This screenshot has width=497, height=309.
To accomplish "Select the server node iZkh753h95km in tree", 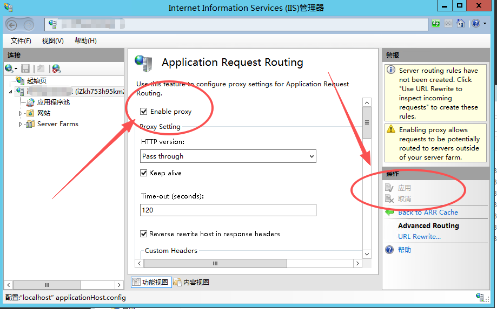I will point(75,92).
